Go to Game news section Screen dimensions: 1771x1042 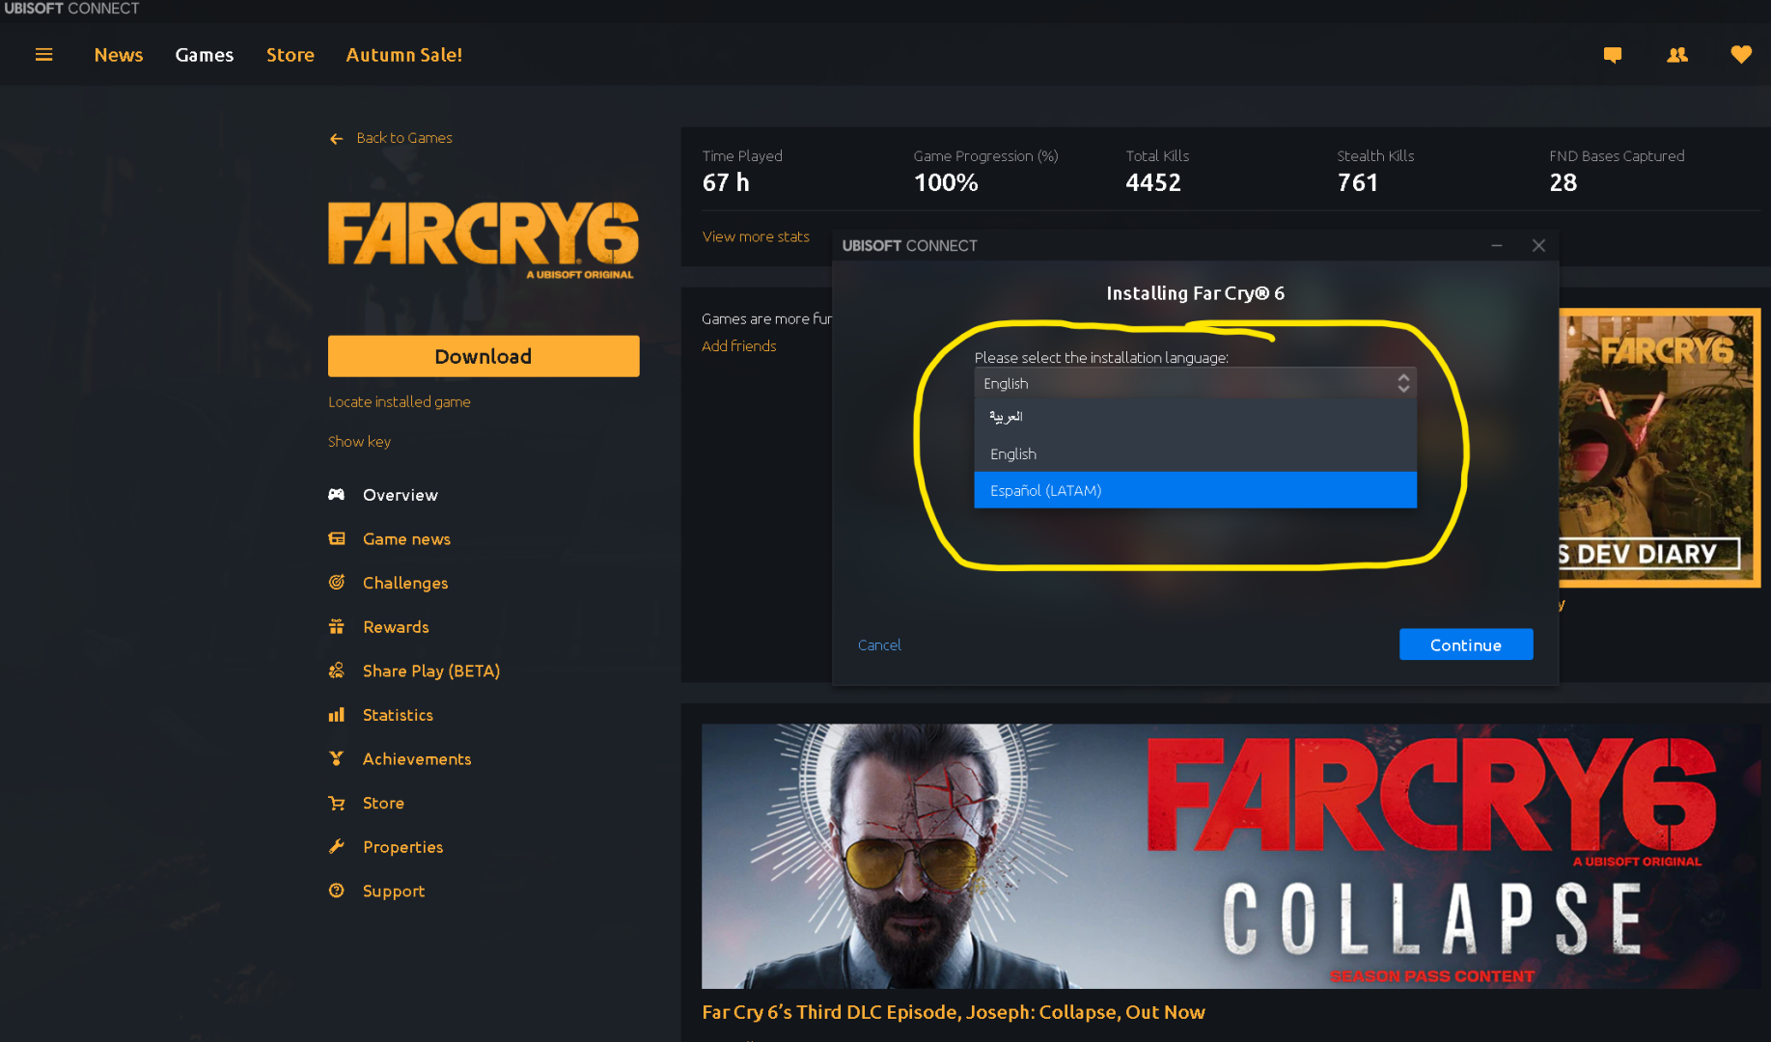[406, 539]
